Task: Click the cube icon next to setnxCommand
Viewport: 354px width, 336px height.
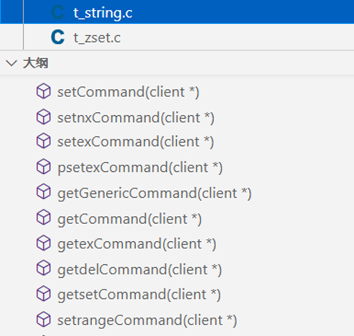Action: pyautogui.click(x=43, y=117)
